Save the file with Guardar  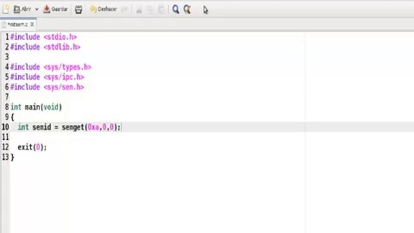point(56,9)
